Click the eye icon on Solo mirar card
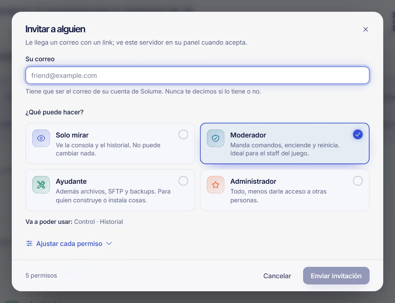The image size is (395, 303). tap(41, 138)
